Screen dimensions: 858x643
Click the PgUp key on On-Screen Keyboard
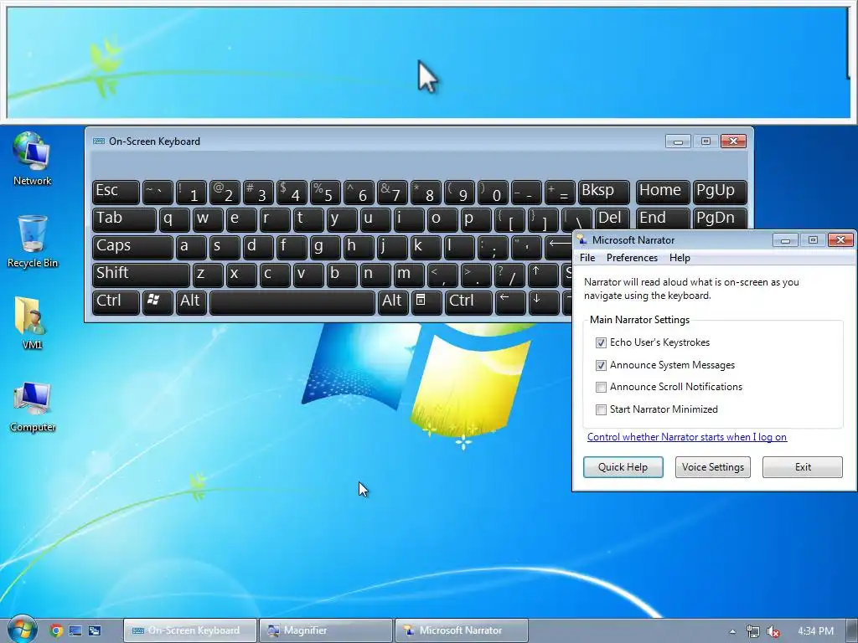[x=719, y=192]
